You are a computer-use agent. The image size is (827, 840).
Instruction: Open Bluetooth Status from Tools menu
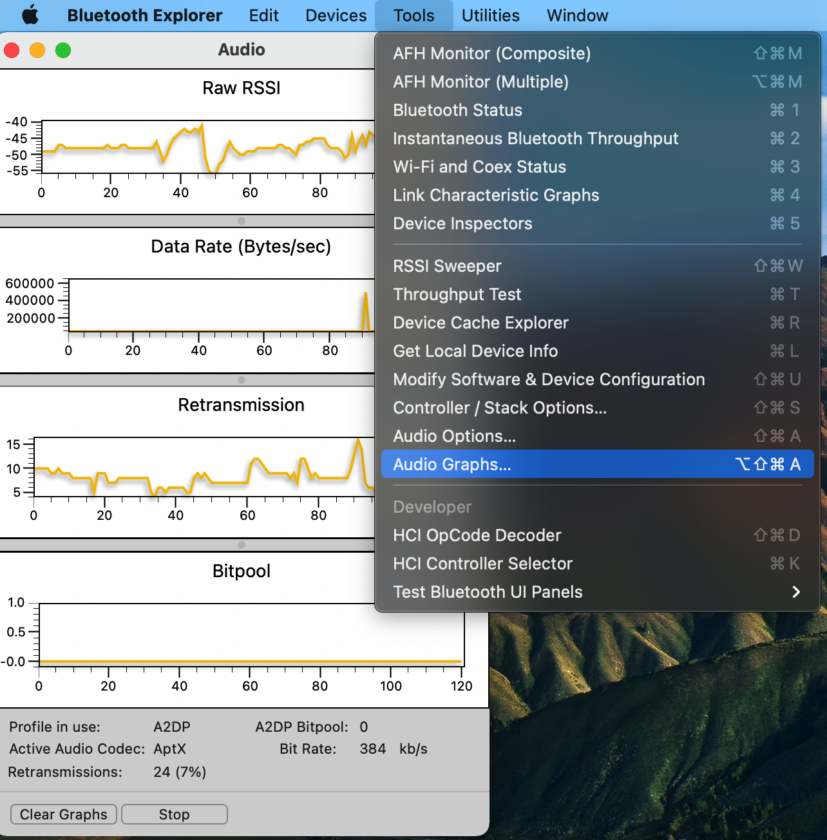click(598, 110)
